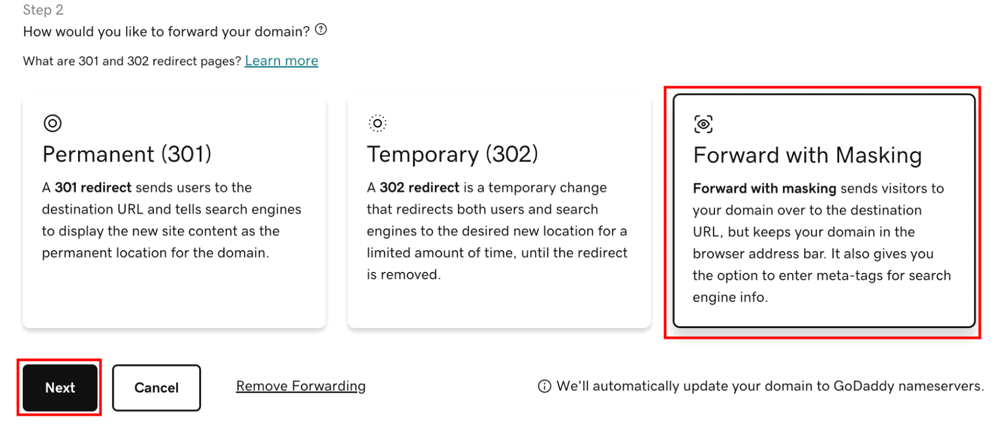Open the Learn more link
Screen dimensions: 994x425
tap(281, 61)
